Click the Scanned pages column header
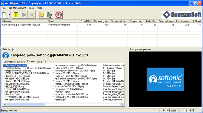This screenshot has height=113, width=203. coord(166,21)
